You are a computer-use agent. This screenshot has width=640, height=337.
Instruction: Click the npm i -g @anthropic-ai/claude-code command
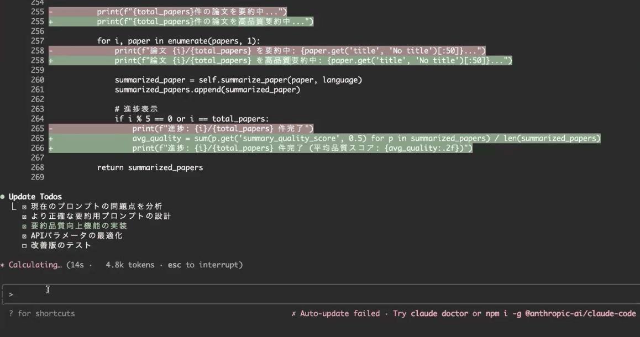click(x=560, y=314)
